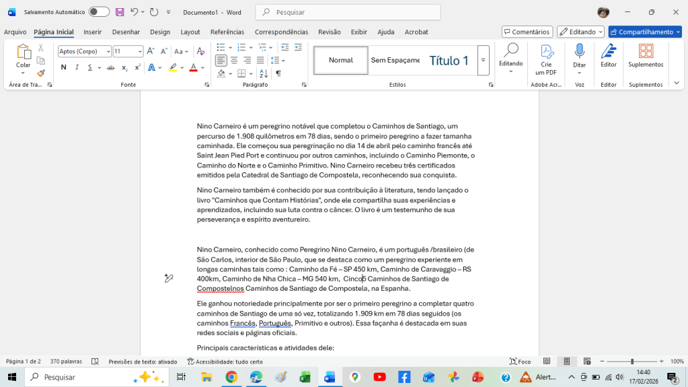
Task: Clear all formatting with eraser icon
Action: (x=200, y=51)
